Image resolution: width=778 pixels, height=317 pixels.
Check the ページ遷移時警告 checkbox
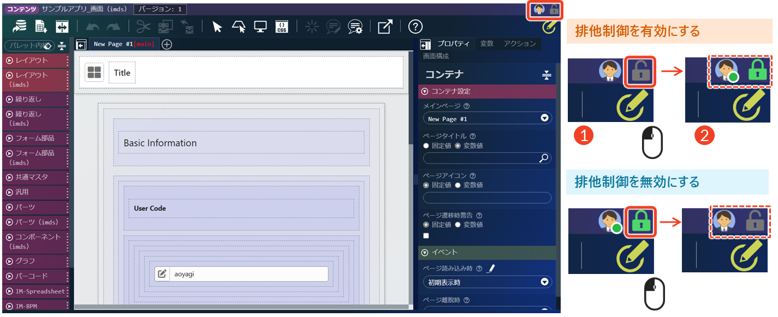tap(426, 235)
